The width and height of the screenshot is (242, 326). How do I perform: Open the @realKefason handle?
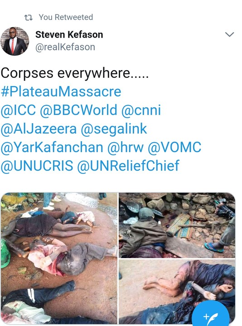65,47
